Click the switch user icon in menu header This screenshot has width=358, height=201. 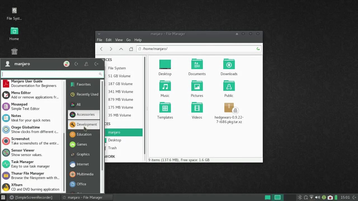[x=86, y=64]
